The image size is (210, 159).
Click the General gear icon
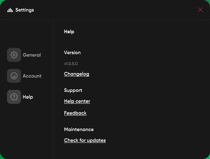point(14,55)
